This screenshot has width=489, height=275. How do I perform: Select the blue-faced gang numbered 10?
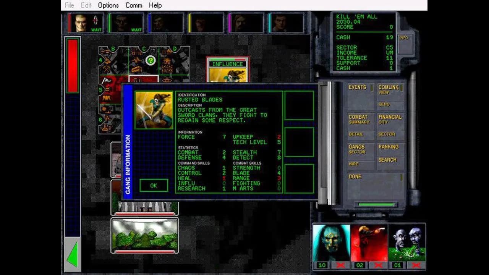[331, 243]
